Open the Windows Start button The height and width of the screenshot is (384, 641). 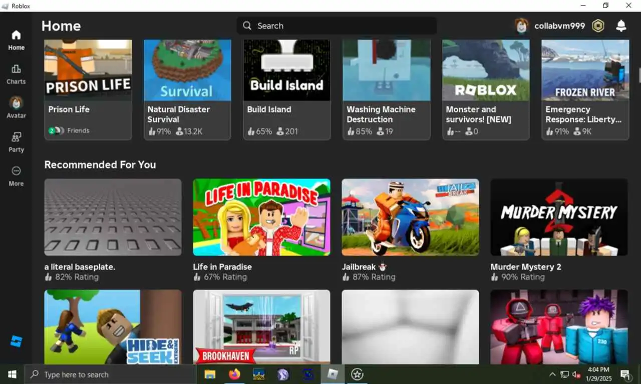point(12,374)
